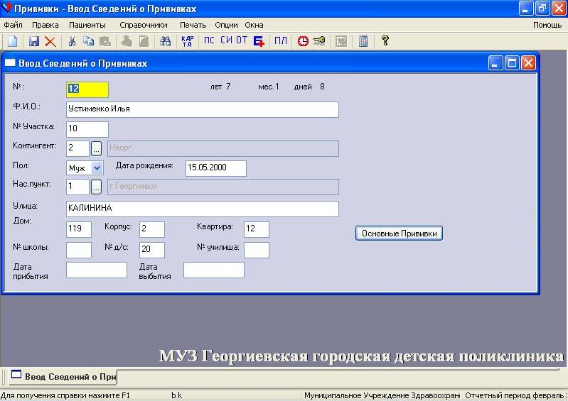Open the КАРТА toolbar icon
The width and height of the screenshot is (568, 401).
tap(187, 41)
